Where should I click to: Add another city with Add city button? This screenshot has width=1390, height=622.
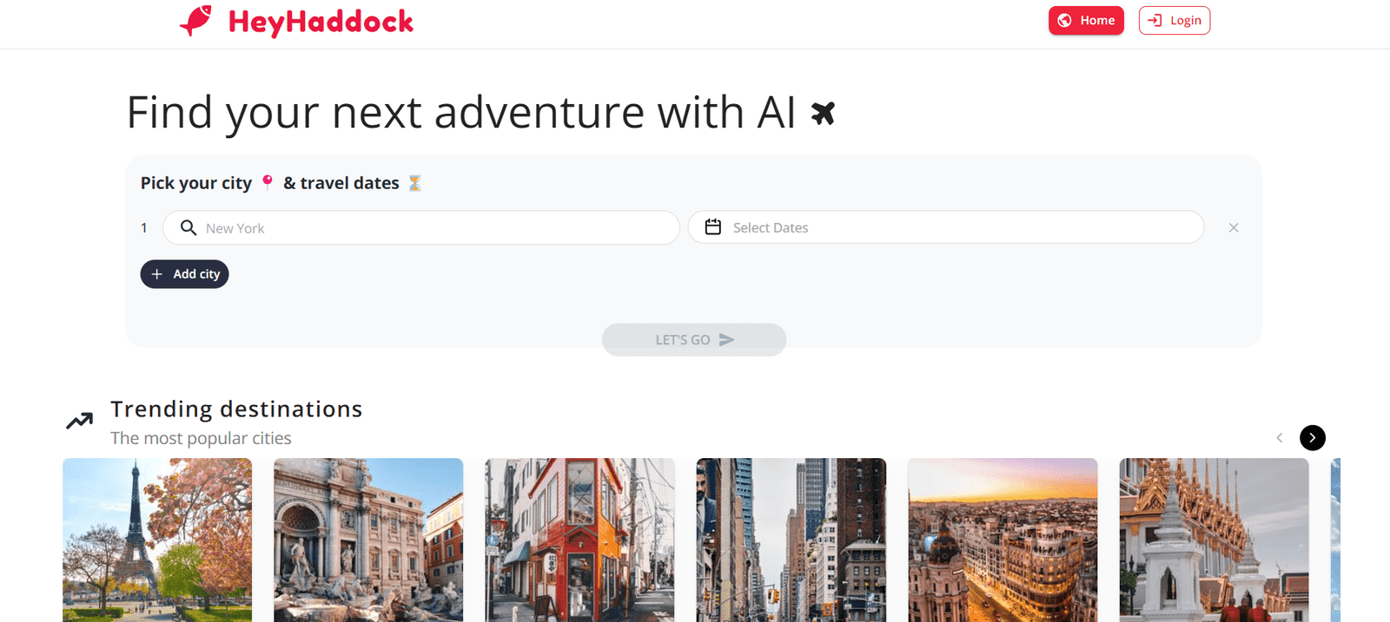(x=184, y=274)
